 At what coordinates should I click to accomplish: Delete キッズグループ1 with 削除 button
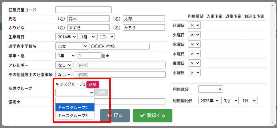click(x=92, y=84)
